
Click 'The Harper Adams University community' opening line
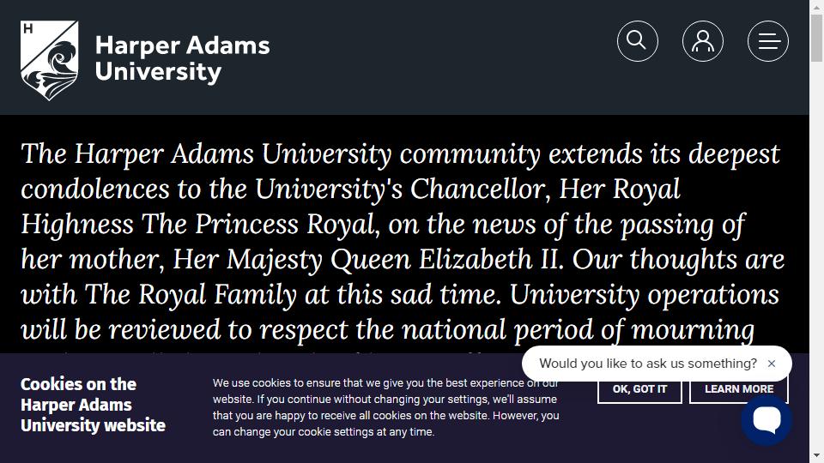281,154
